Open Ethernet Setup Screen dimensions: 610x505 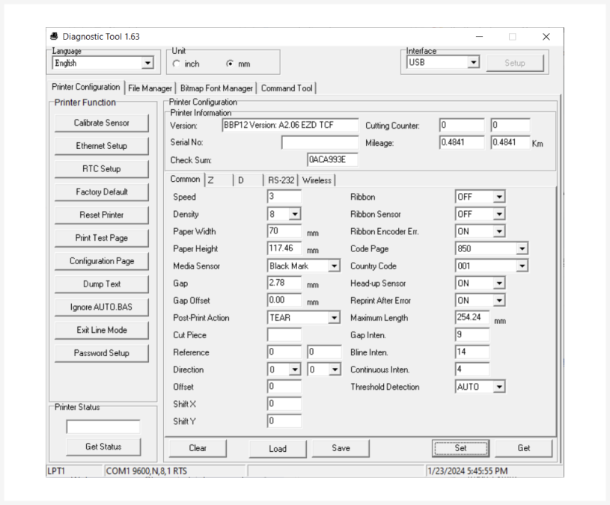102,146
